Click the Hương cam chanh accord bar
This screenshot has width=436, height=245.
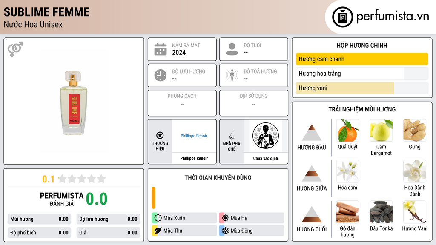click(362, 59)
